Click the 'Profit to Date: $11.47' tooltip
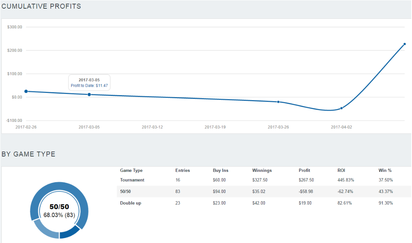Screen dimensions: 412x243 click(x=89, y=83)
